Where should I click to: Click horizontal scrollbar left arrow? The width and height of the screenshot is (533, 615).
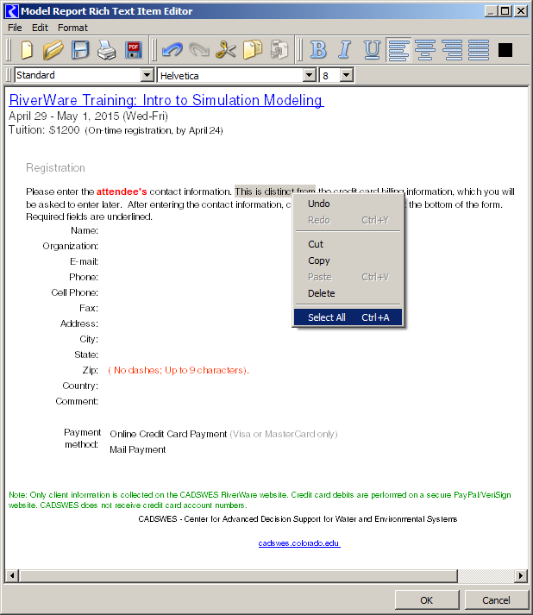tap(12, 575)
